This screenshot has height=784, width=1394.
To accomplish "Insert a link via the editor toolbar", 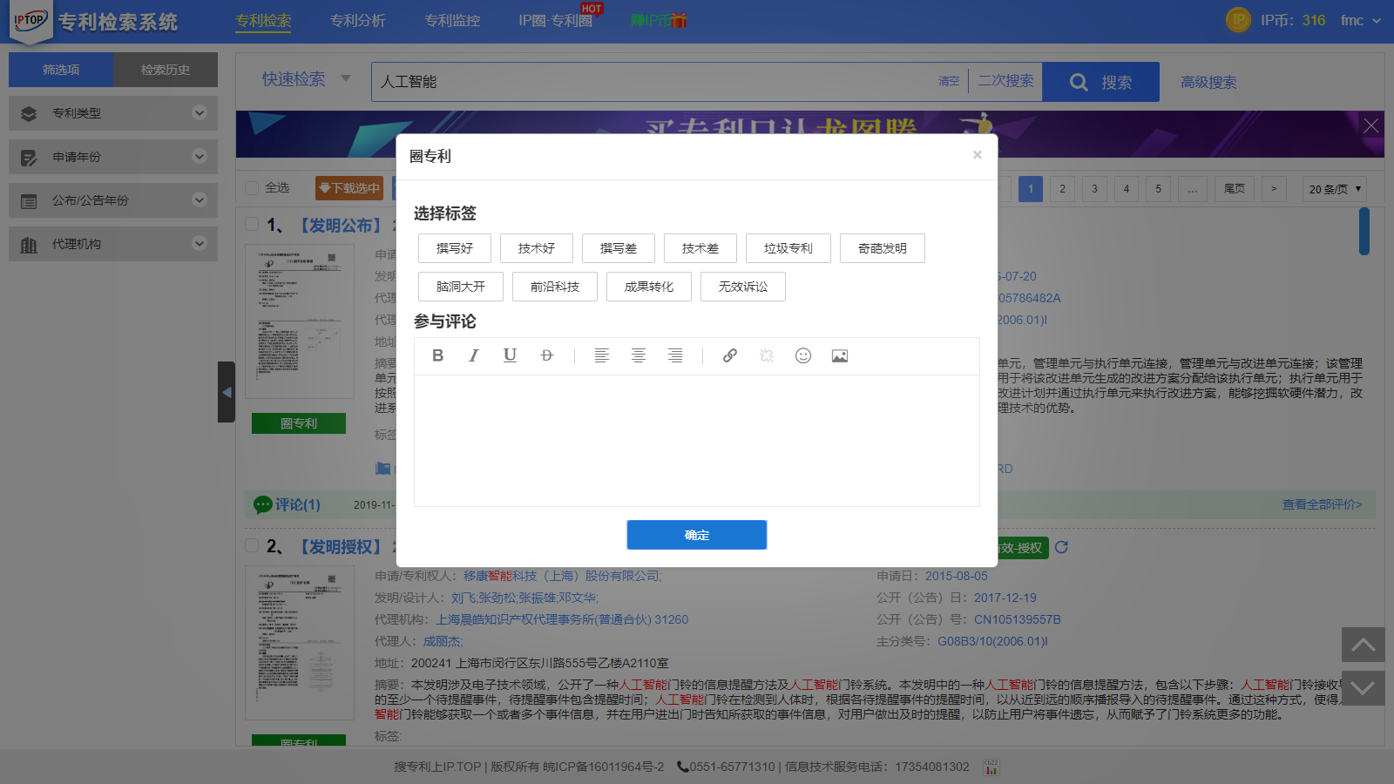I will pos(730,355).
